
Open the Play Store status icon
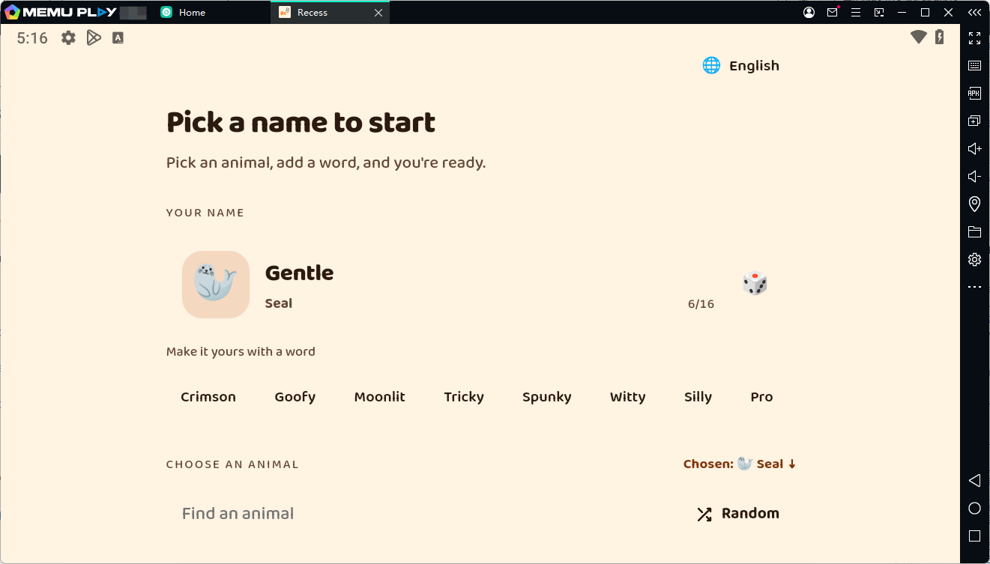click(x=94, y=38)
